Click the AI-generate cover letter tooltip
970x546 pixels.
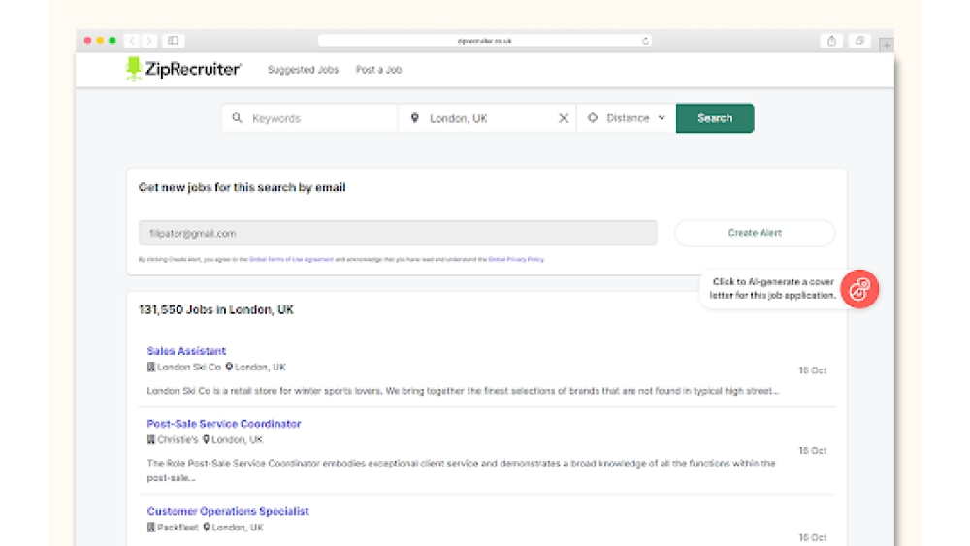773,289
